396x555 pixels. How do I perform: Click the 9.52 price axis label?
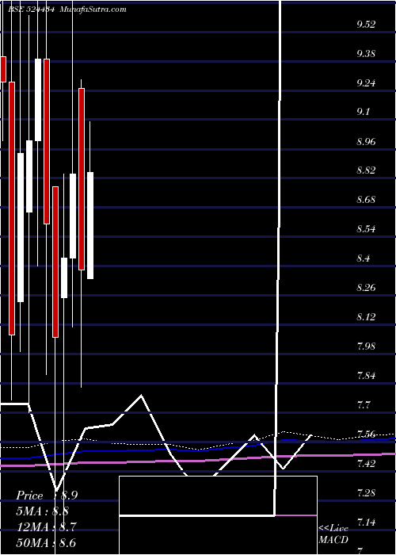tap(366, 25)
